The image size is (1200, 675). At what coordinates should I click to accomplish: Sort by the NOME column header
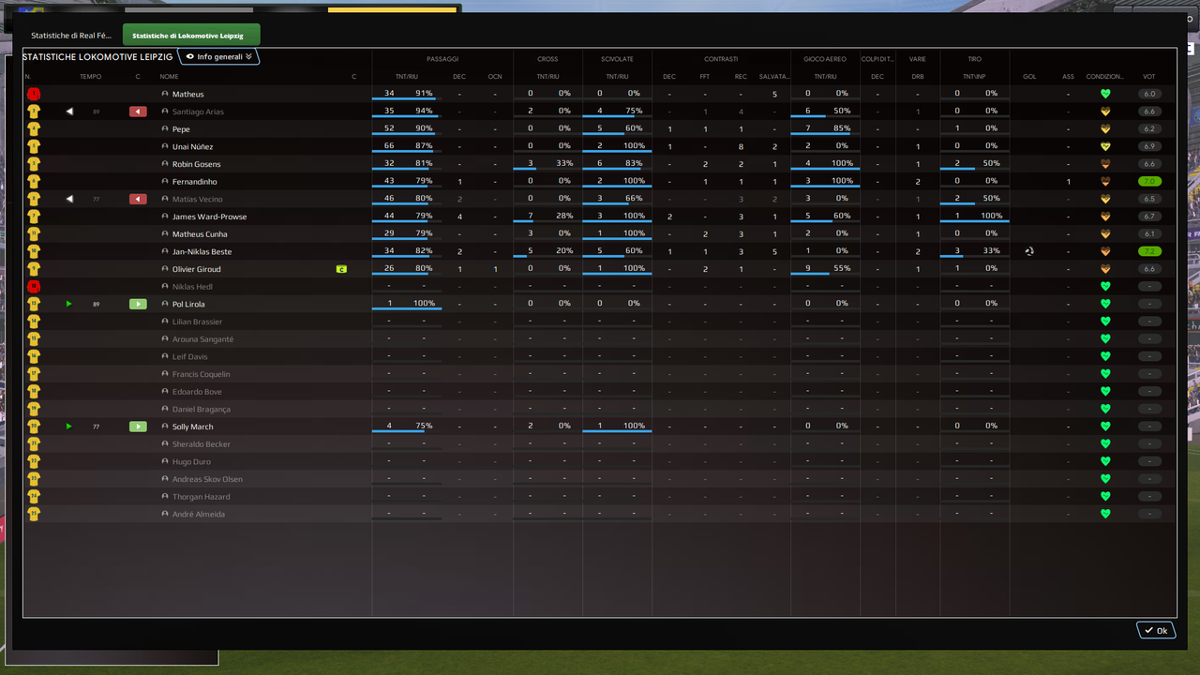pos(169,77)
